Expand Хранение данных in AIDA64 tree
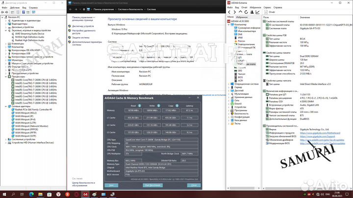This screenshot has width=353, height=198. coord(229,97)
